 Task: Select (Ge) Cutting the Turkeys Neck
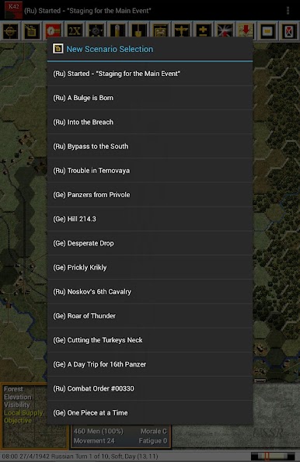click(150, 340)
